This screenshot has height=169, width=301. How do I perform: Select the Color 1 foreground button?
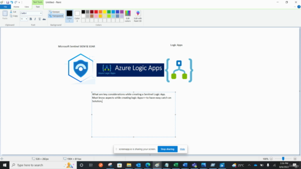click(x=69, y=16)
